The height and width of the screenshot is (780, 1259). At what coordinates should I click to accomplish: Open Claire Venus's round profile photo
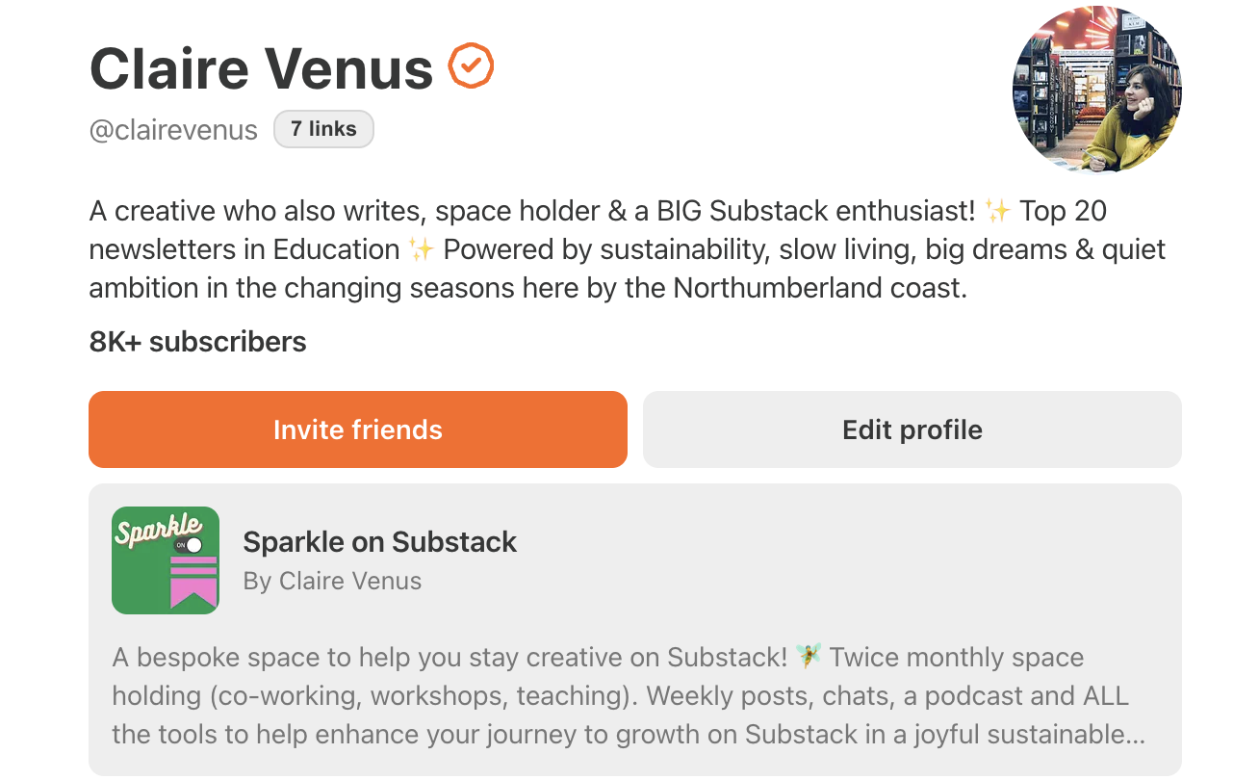(1096, 88)
